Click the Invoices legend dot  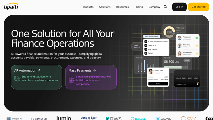[x=177, y=28]
